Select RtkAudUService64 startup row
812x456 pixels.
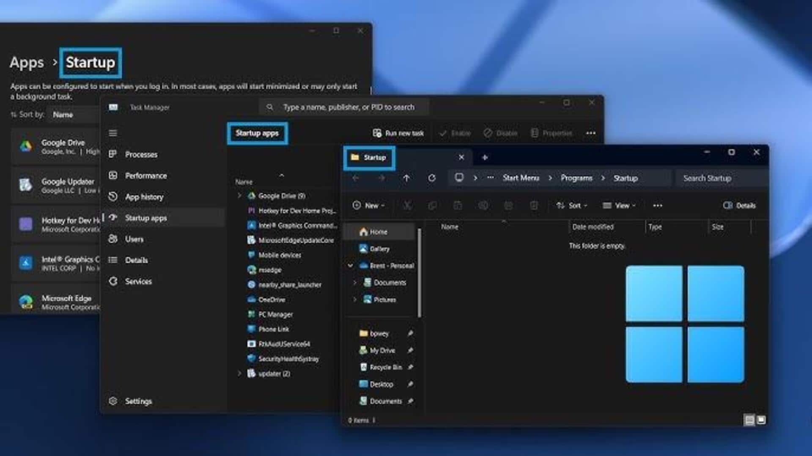[x=279, y=344]
